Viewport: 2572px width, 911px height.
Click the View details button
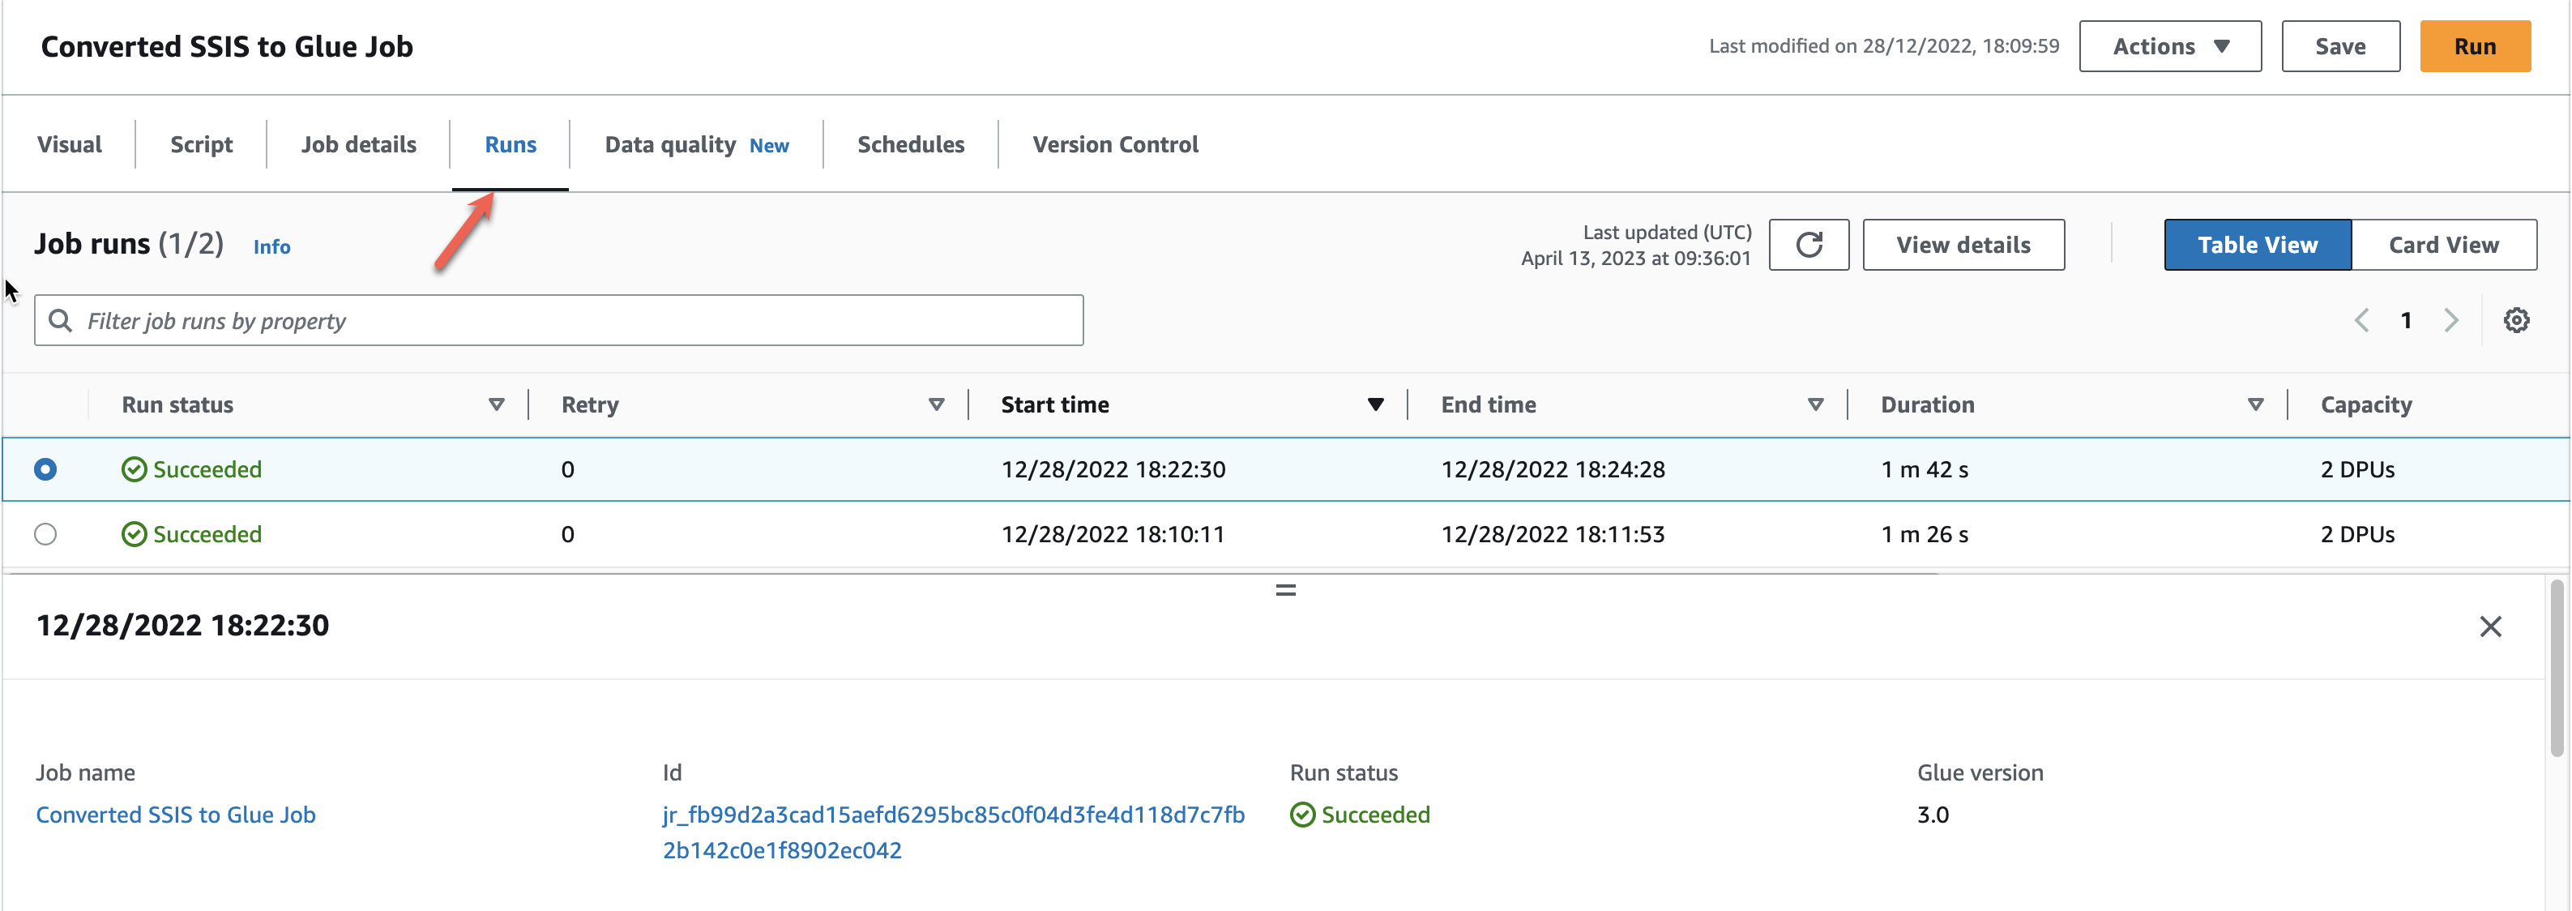pyautogui.click(x=1963, y=245)
